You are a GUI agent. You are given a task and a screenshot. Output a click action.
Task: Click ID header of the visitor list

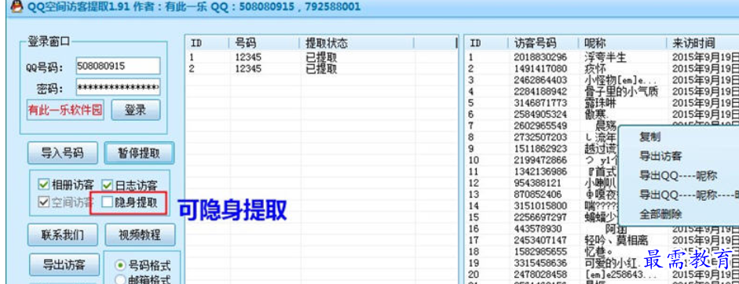pos(485,43)
